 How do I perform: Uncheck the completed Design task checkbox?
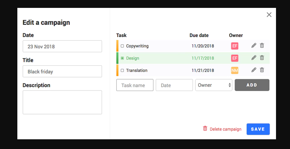click(122, 58)
